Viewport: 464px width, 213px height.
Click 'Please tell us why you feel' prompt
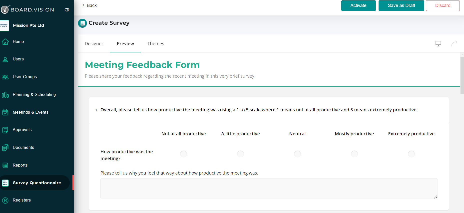click(x=179, y=173)
